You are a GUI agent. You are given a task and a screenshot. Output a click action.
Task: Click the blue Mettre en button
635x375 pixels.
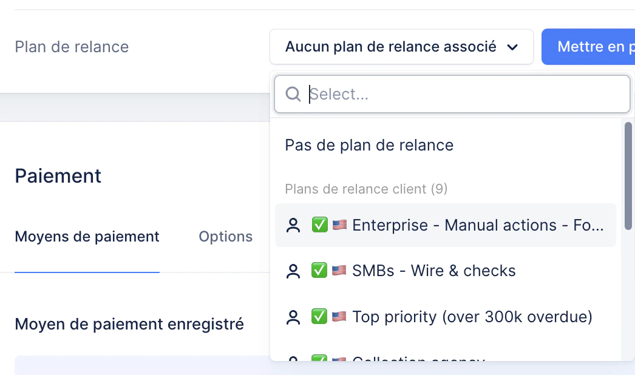point(588,47)
